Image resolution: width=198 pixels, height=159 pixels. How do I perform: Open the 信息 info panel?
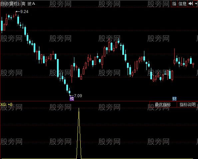tap(182, 4)
